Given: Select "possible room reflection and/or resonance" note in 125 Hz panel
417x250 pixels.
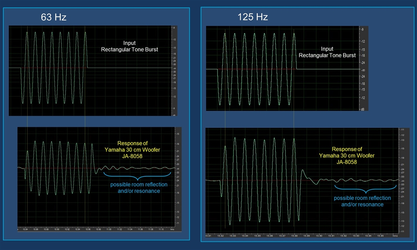Looking at the screenshot, I should [362, 201].
